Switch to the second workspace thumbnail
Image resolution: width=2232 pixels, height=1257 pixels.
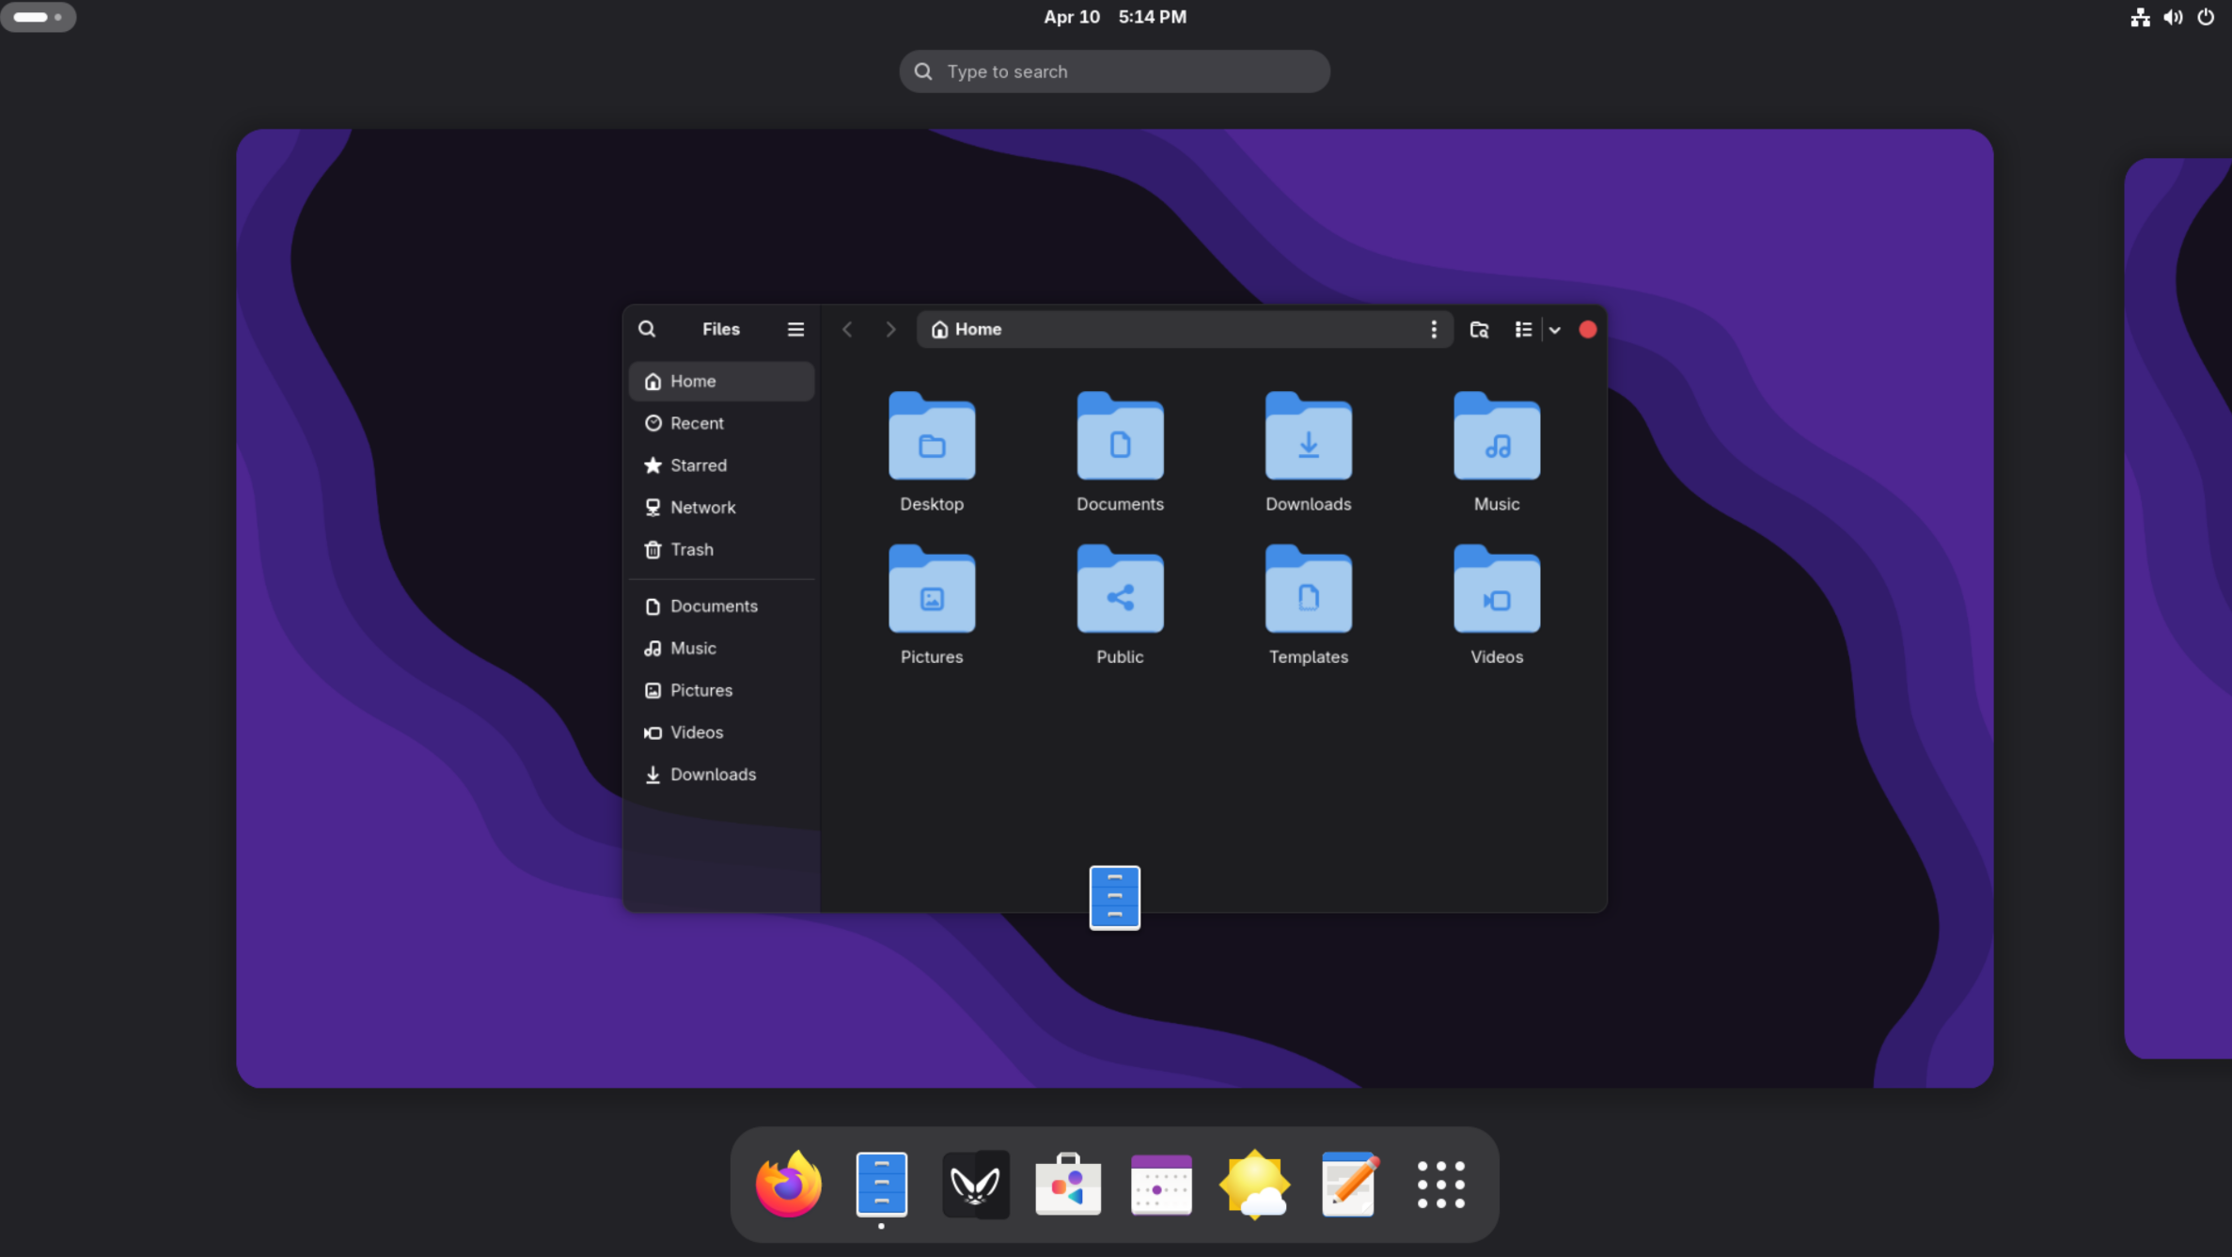[2177, 608]
